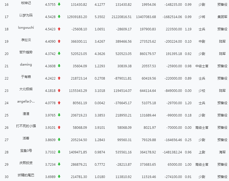Click red up arrow beside 4.1818
Image resolution: width=229 pixels, height=181 pixels.
click(x=59, y=90)
